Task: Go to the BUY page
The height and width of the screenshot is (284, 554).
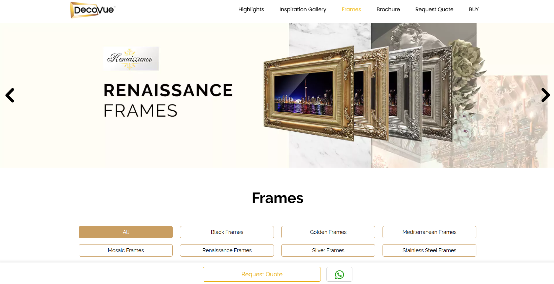Action: pyautogui.click(x=473, y=9)
